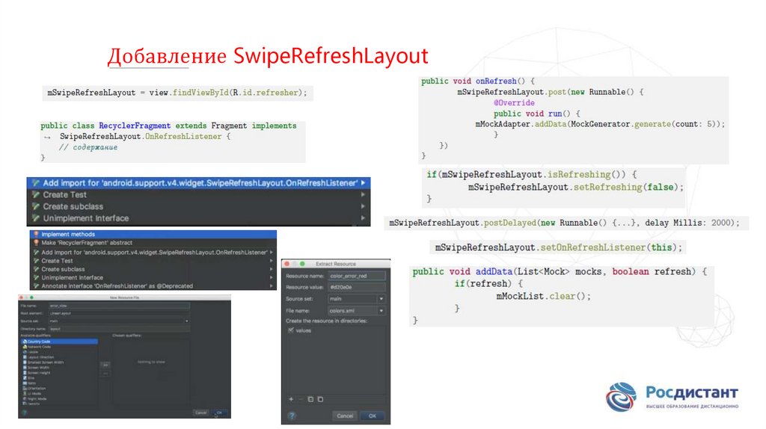Viewport: 766px width, 429px height.
Task: Open the Source set dropdown in Extract Resource
Action: point(382,299)
